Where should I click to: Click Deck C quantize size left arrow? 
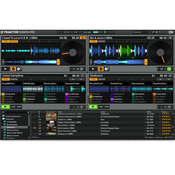pos(71,107)
